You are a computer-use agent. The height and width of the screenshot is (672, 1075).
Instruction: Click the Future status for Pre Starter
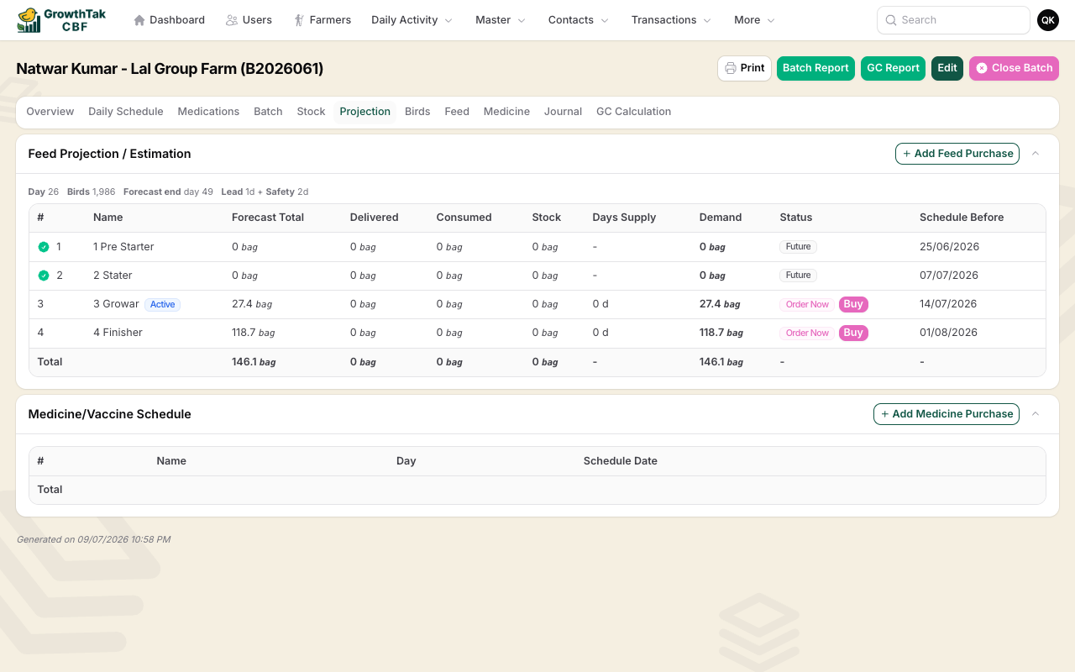pos(798,247)
